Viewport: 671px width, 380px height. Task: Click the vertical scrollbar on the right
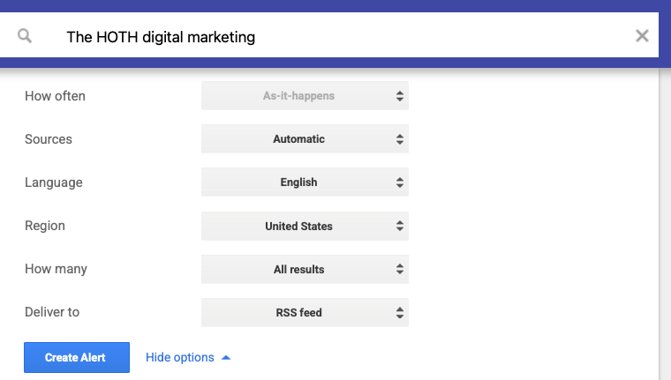tap(665, 220)
